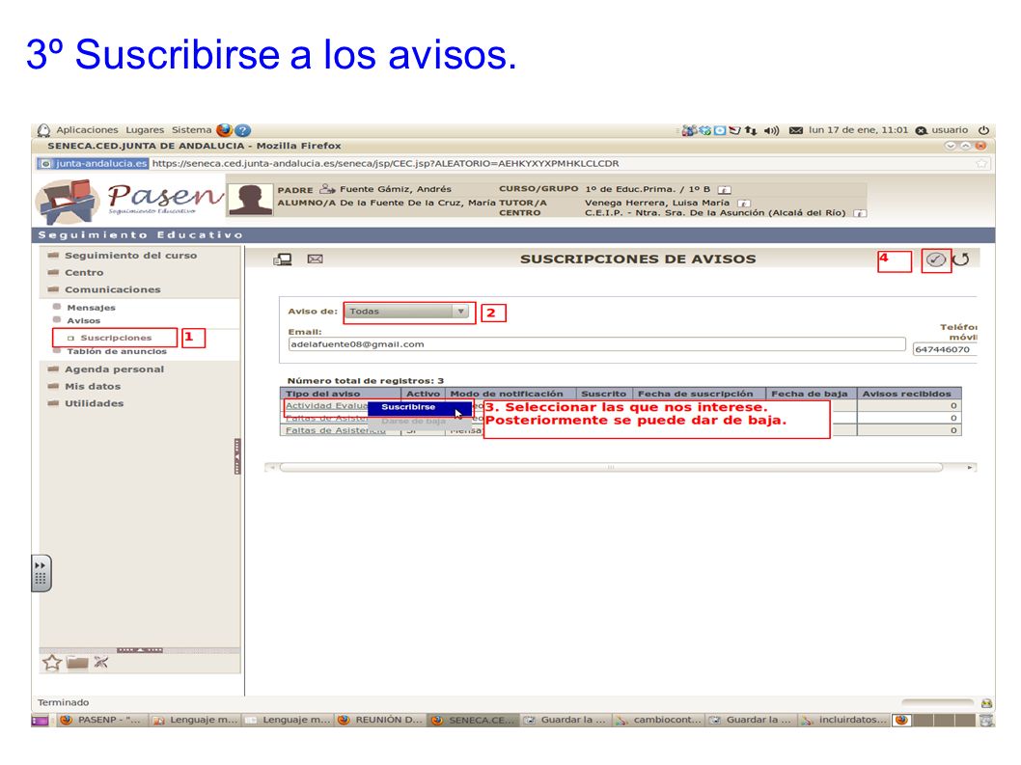Viewport: 1021px width, 765px height.
Task: Click the bookmark star in the address bar
Action: pyautogui.click(x=981, y=163)
